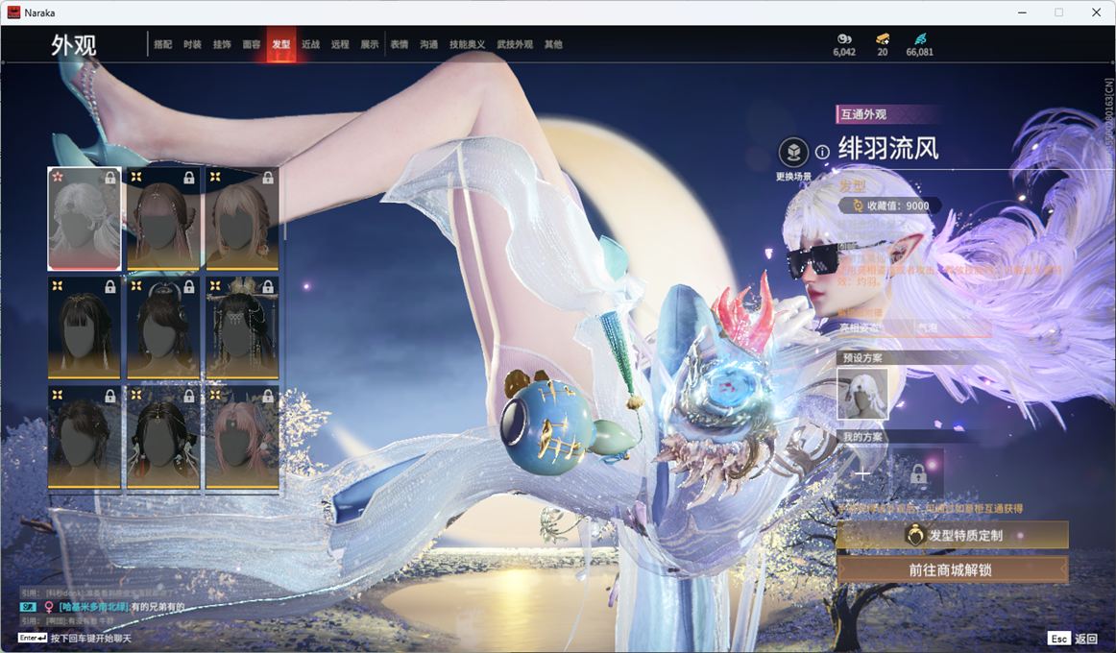
Task: Select the 预设方案 preset thumbnail
Action: coord(862,394)
